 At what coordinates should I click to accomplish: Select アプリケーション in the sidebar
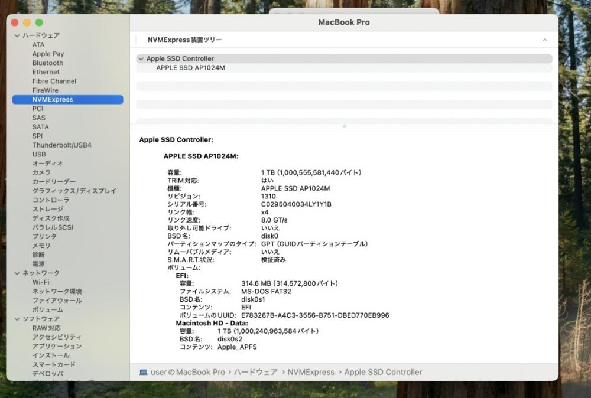(57, 347)
